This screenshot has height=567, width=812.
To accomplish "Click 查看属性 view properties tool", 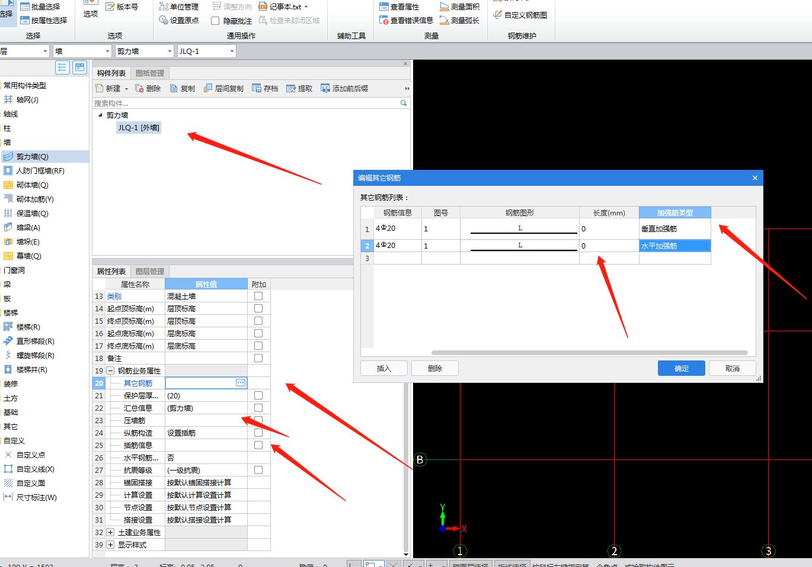I will pos(399,7).
